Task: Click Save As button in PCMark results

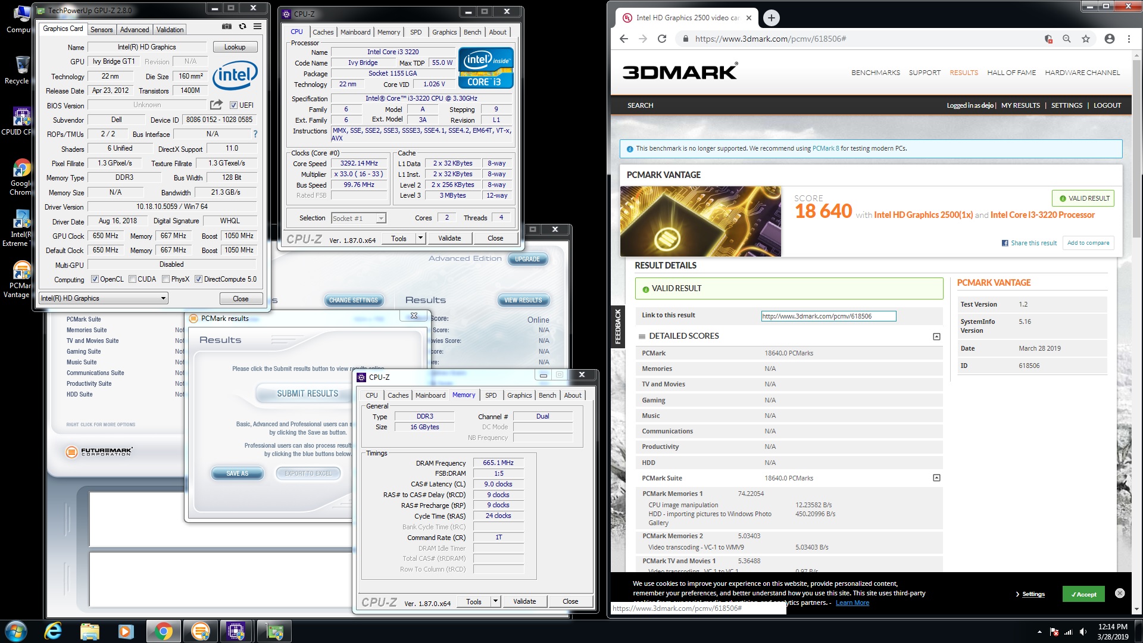Action: coord(237,473)
